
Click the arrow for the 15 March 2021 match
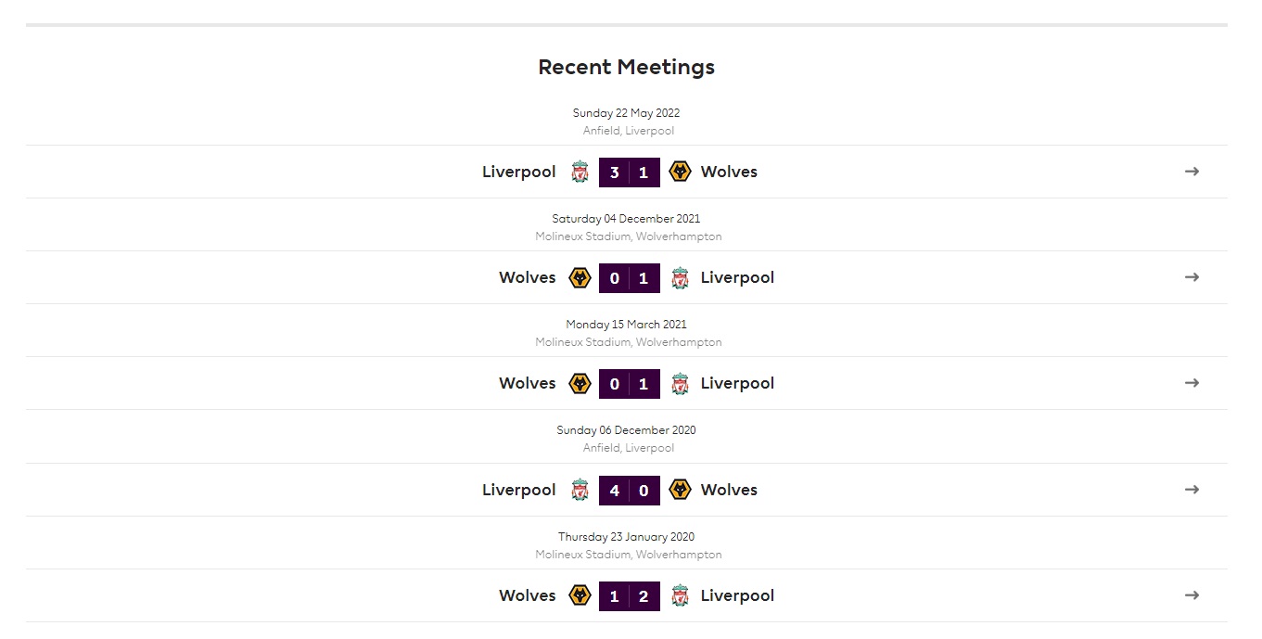click(x=1192, y=383)
